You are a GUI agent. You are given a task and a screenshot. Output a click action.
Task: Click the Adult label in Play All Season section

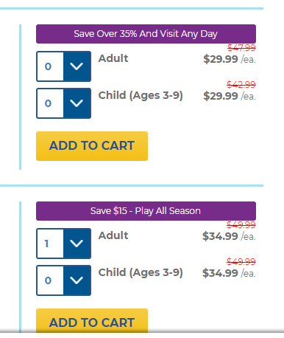tap(113, 235)
